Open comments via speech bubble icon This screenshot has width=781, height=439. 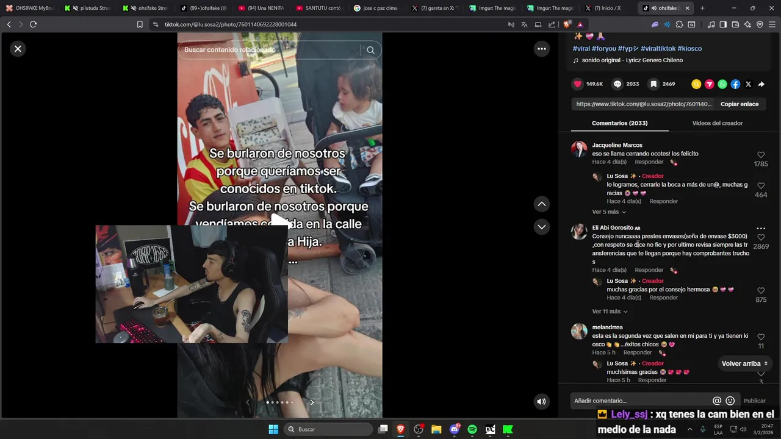tap(617, 84)
